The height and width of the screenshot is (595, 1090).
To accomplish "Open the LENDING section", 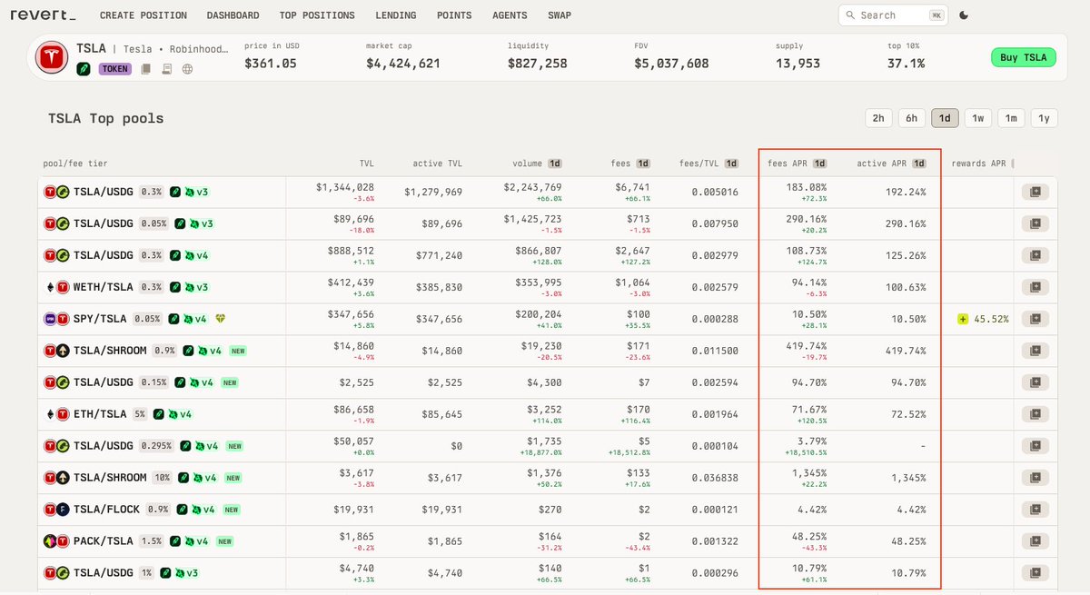I will pyautogui.click(x=395, y=15).
